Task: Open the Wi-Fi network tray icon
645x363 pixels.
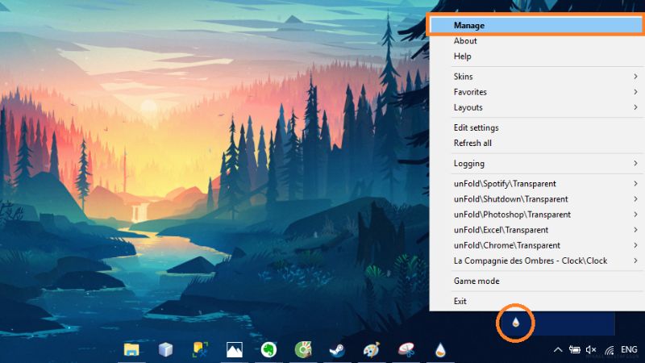Action: click(610, 350)
